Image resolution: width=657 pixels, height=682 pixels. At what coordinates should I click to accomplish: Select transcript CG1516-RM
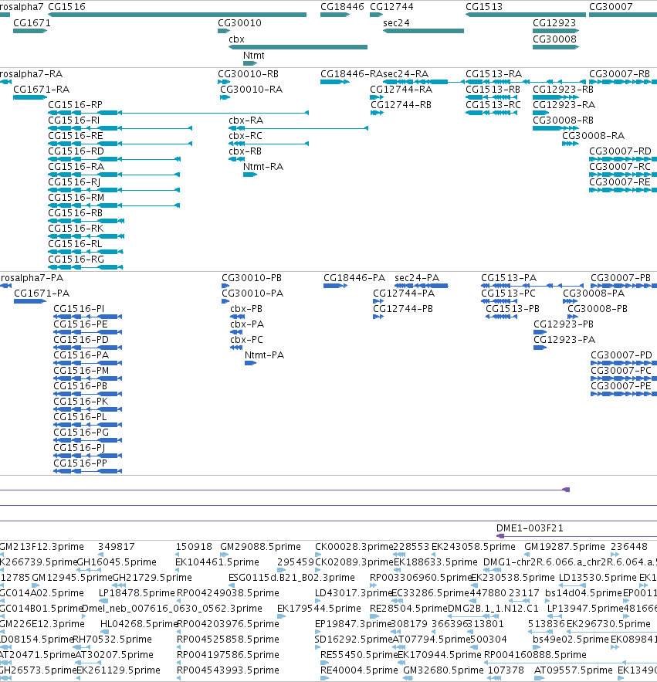(x=76, y=198)
